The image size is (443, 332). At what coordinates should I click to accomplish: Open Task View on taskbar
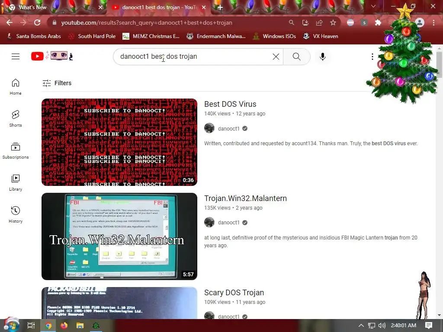point(31,326)
